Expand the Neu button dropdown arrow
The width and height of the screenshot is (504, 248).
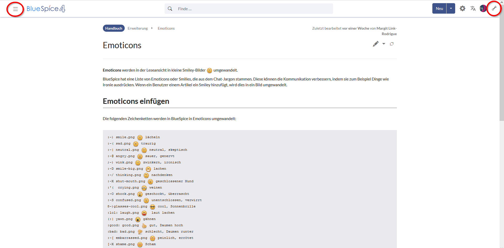(451, 8)
